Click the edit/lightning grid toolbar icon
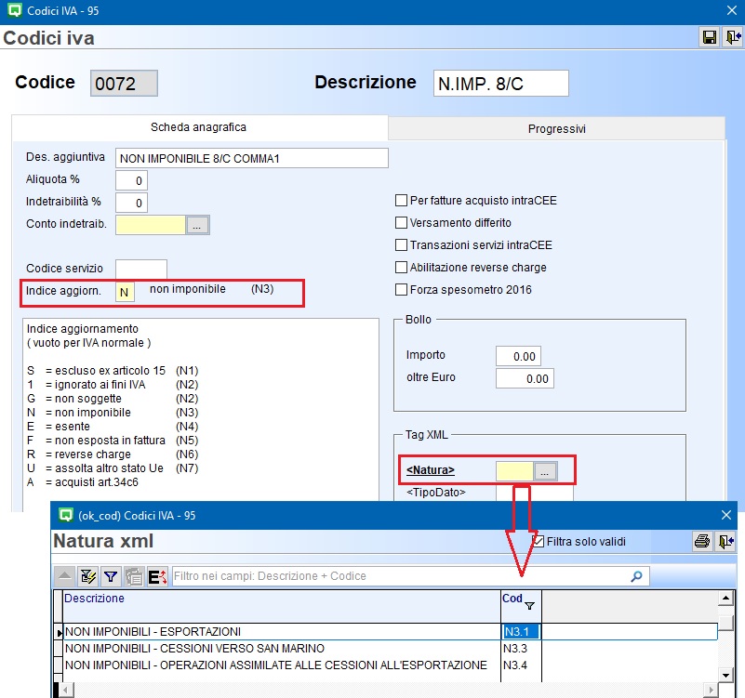This screenshot has width=745, height=698. pyautogui.click(x=88, y=576)
